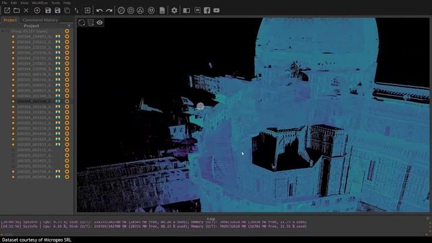Click the orange circle on the last scan row

67,177
